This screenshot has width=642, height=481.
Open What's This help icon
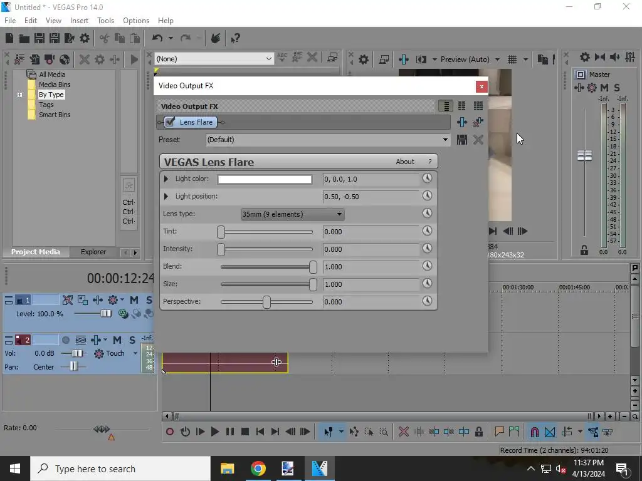(235, 38)
